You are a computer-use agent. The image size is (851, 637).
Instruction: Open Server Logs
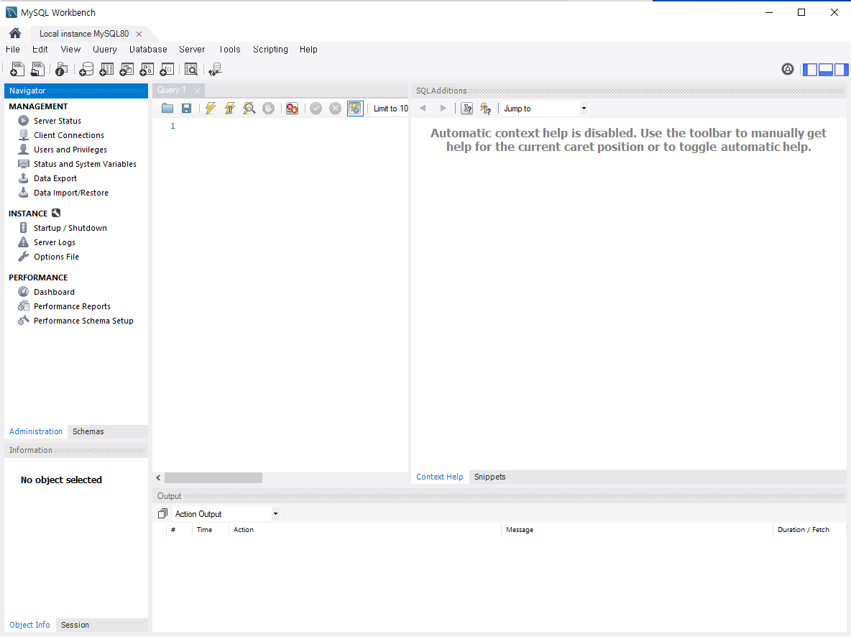pos(55,242)
